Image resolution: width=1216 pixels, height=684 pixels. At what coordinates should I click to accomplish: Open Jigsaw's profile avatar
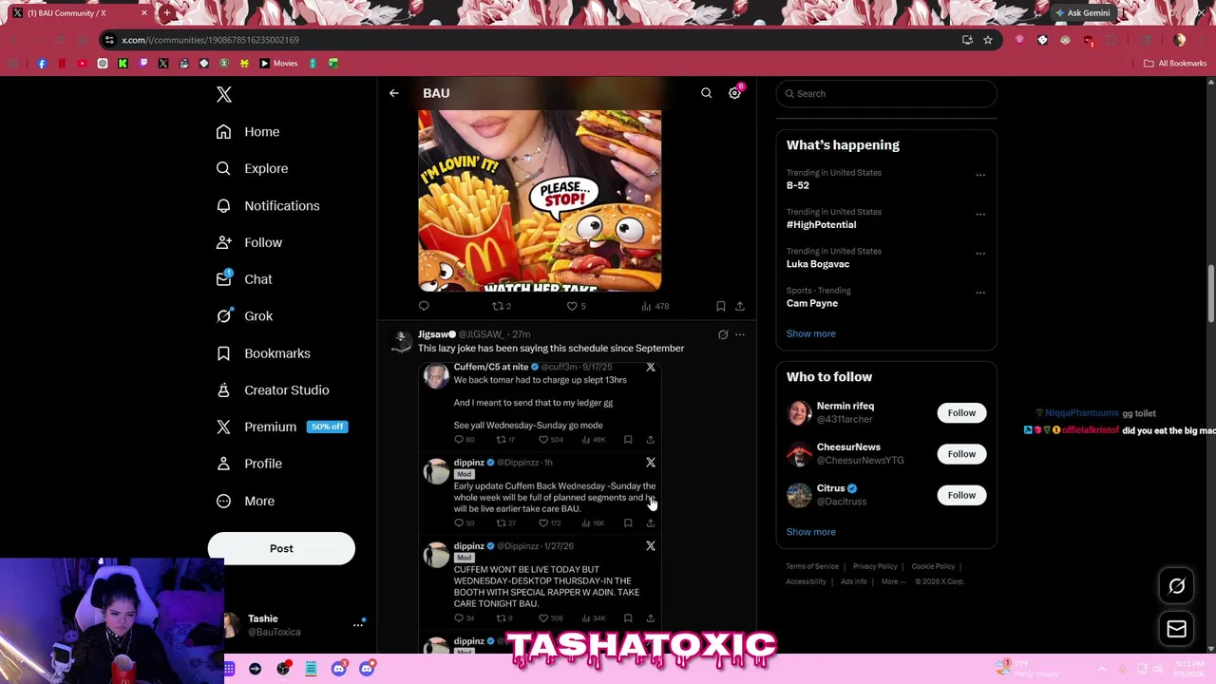[401, 340]
